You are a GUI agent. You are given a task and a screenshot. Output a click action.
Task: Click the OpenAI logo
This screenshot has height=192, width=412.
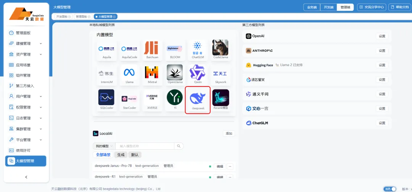pyautogui.click(x=249, y=36)
